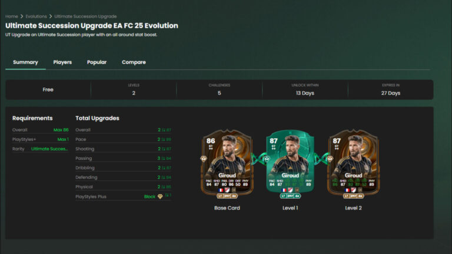The height and width of the screenshot is (254, 452).
Task: Open the Compare tab
Action: point(134,62)
